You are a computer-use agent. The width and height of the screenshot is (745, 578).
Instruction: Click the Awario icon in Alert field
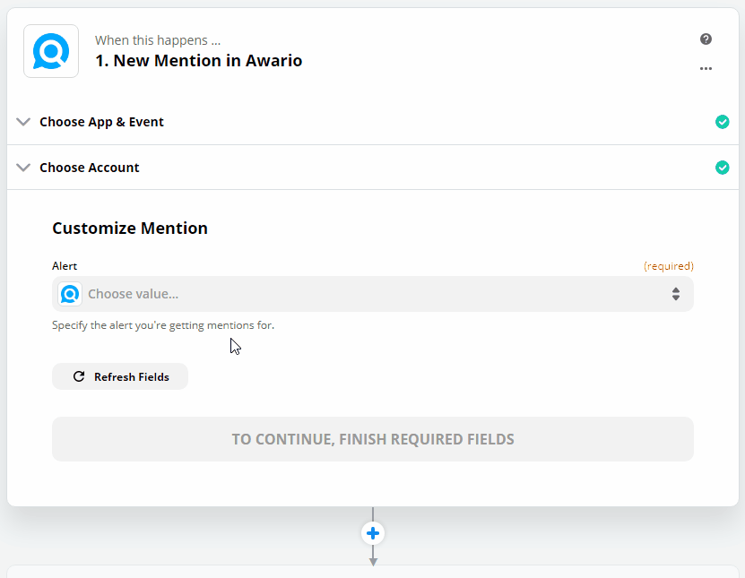(x=70, y=294)
